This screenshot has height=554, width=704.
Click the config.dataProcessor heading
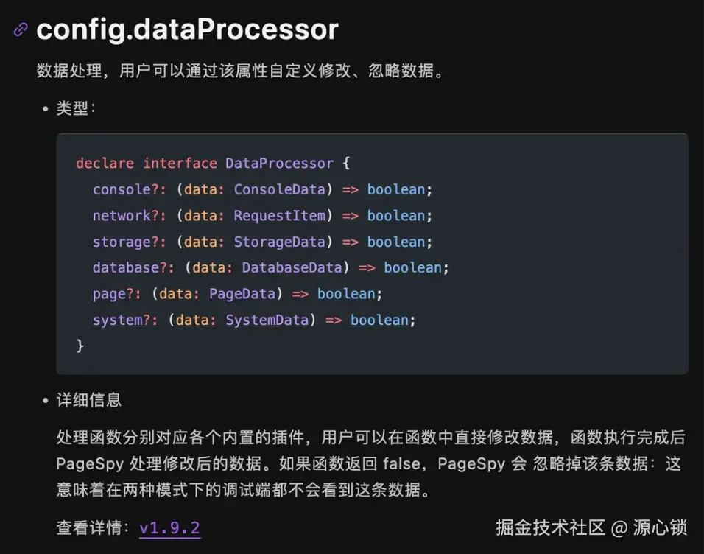187,29
